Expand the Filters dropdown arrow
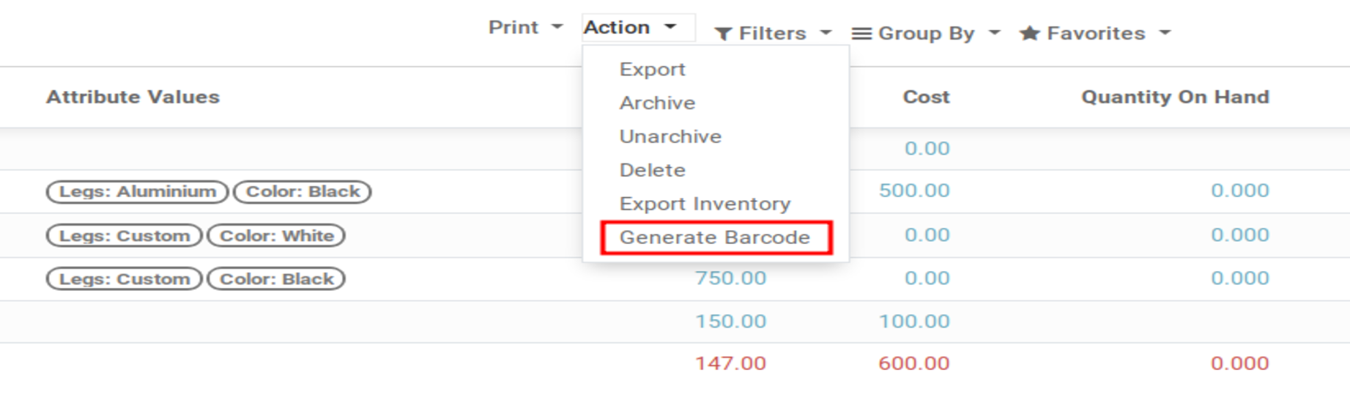This screenshot has height=395, width=1350. [x=826, y=33]
